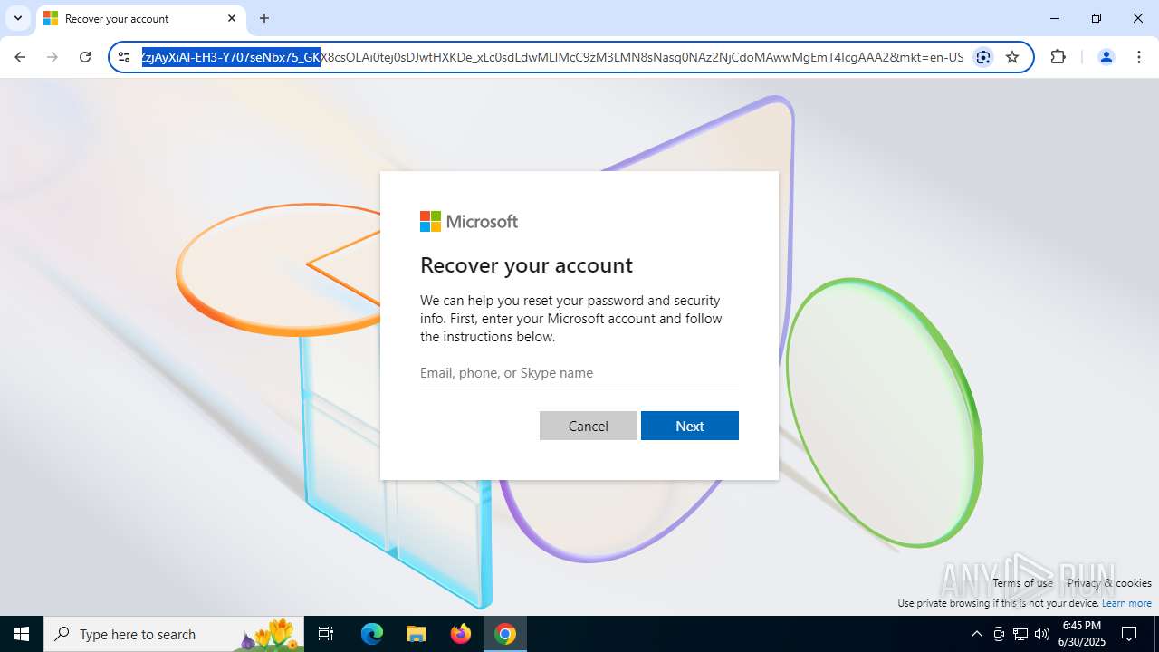Click the Cancel button
Screen dimensions: 1159x652
coord(589,426)
